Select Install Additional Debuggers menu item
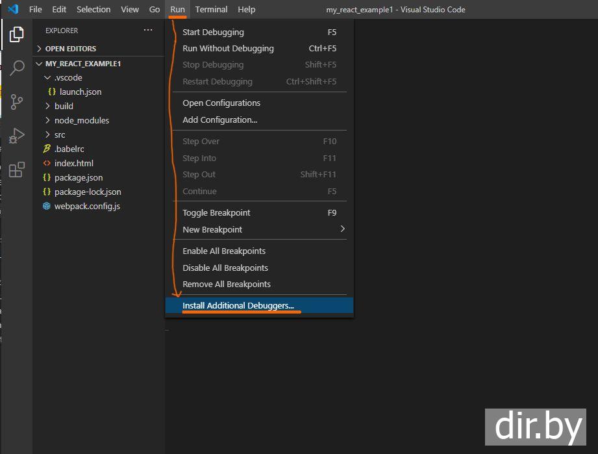Viewport: 598px width, 454px height. tap(238, 305)
